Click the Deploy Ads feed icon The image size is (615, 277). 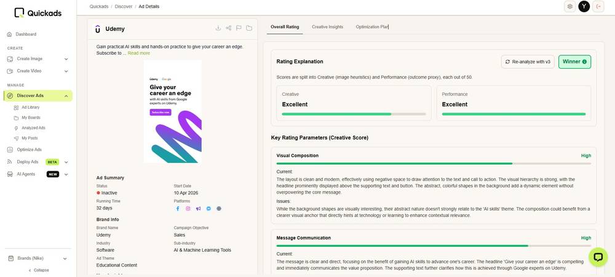(10, 162)
